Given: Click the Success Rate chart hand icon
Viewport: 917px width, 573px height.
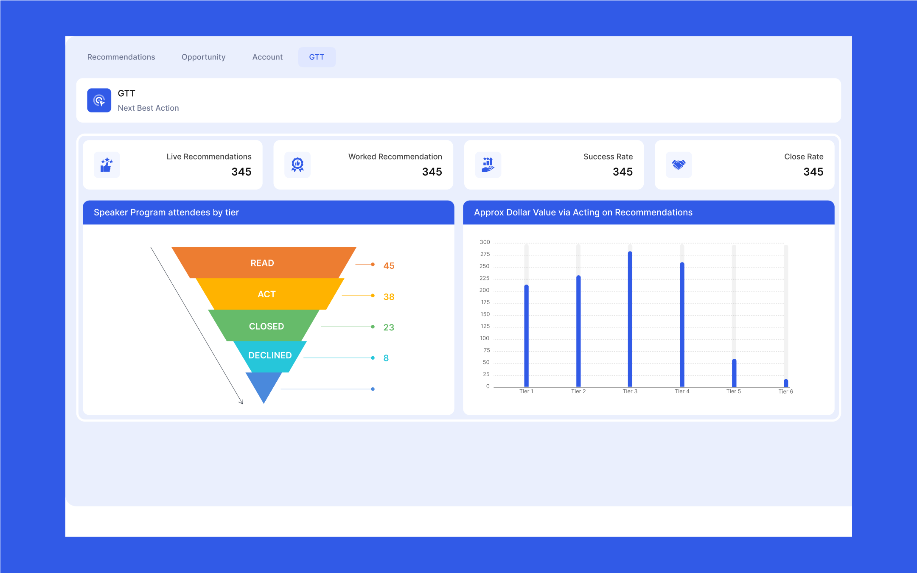Looking at the screenshot, I should pos(488,165).
